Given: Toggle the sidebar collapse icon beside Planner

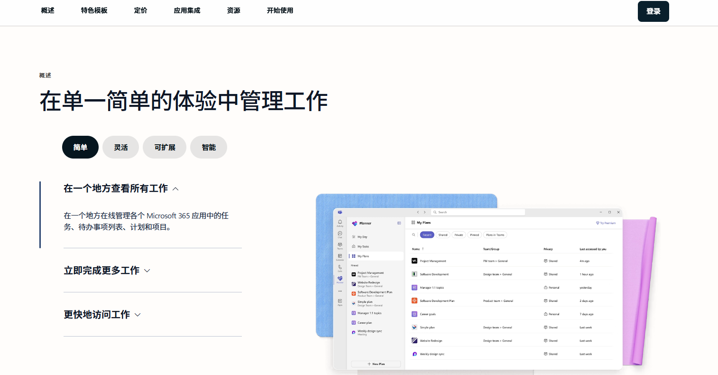Looking at the screenshot, I should click(x=399, y=223).
